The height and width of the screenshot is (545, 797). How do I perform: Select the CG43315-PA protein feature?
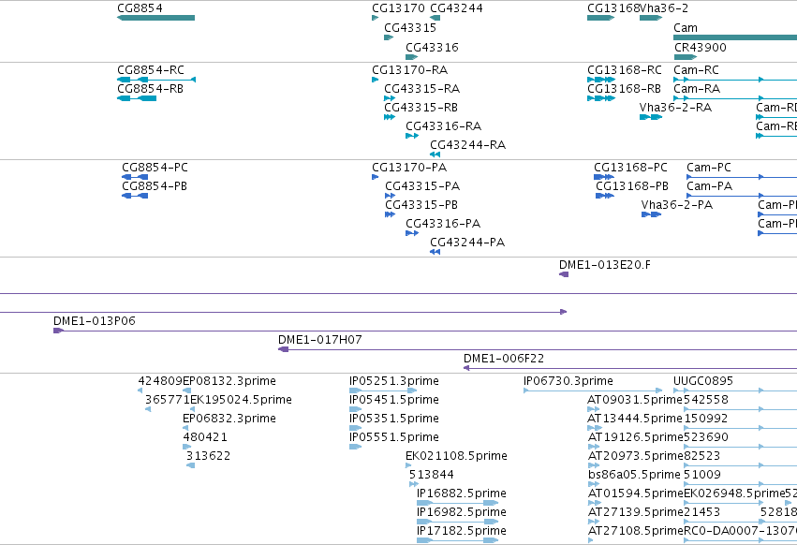[390, 196]
